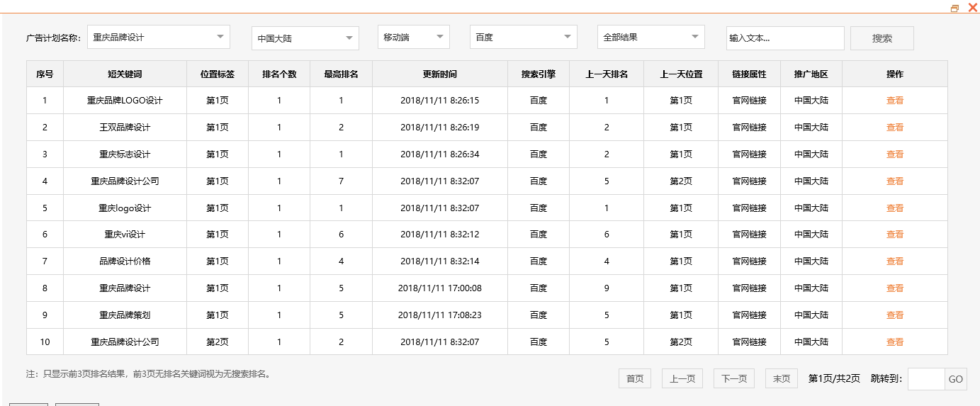Click 查看 for 重庆品牌LOGO设计 row
Image resolution: width=980 pixels, height=406 pixels.
(x=895, y=101)
